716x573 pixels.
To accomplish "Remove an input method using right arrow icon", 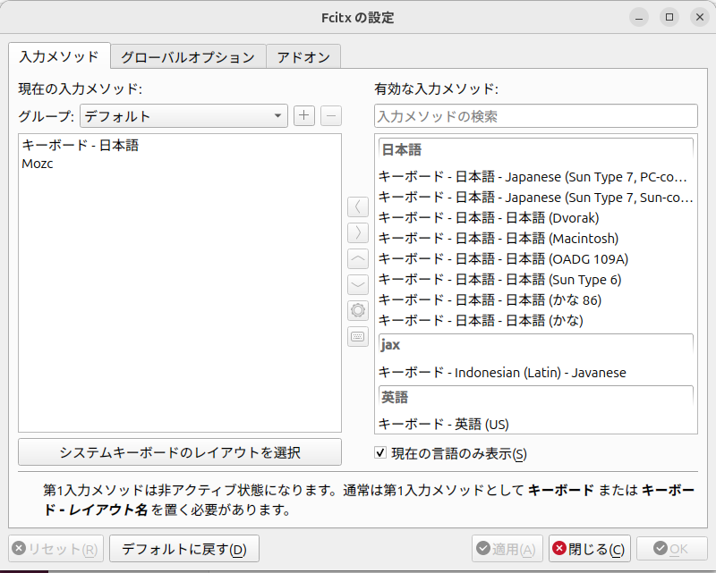I will 357,232.
